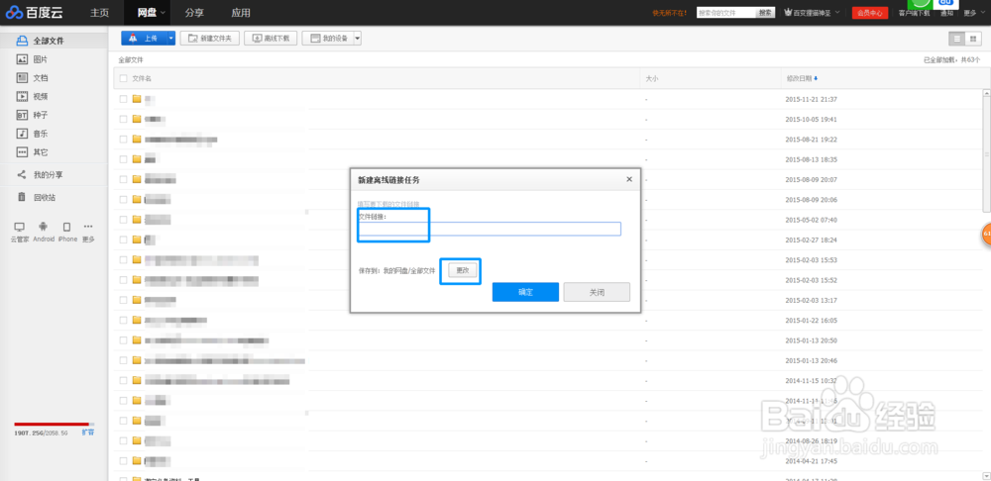Click folder icon of row dated 2015-05-02 07:40
Screen dimensions: 991x481
click(137, 220)
